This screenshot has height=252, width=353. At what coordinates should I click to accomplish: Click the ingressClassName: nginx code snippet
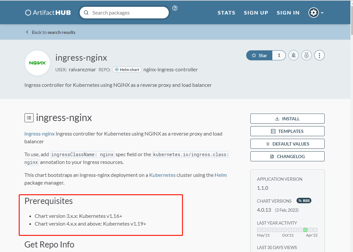click(x=82, y=155)
